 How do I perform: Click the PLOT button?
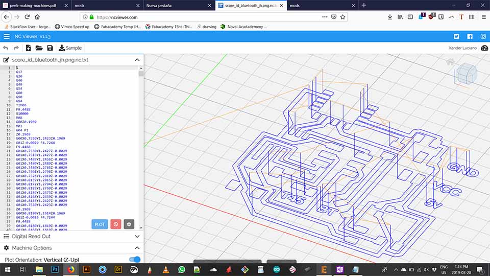100,224
